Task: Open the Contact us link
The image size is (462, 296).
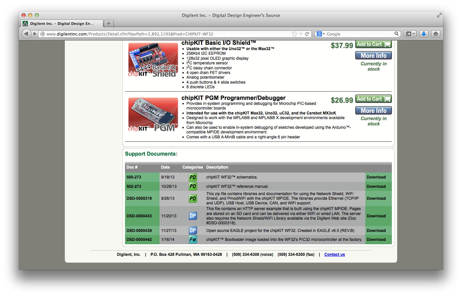Action: pyautogui.click(x=335, y=255)
